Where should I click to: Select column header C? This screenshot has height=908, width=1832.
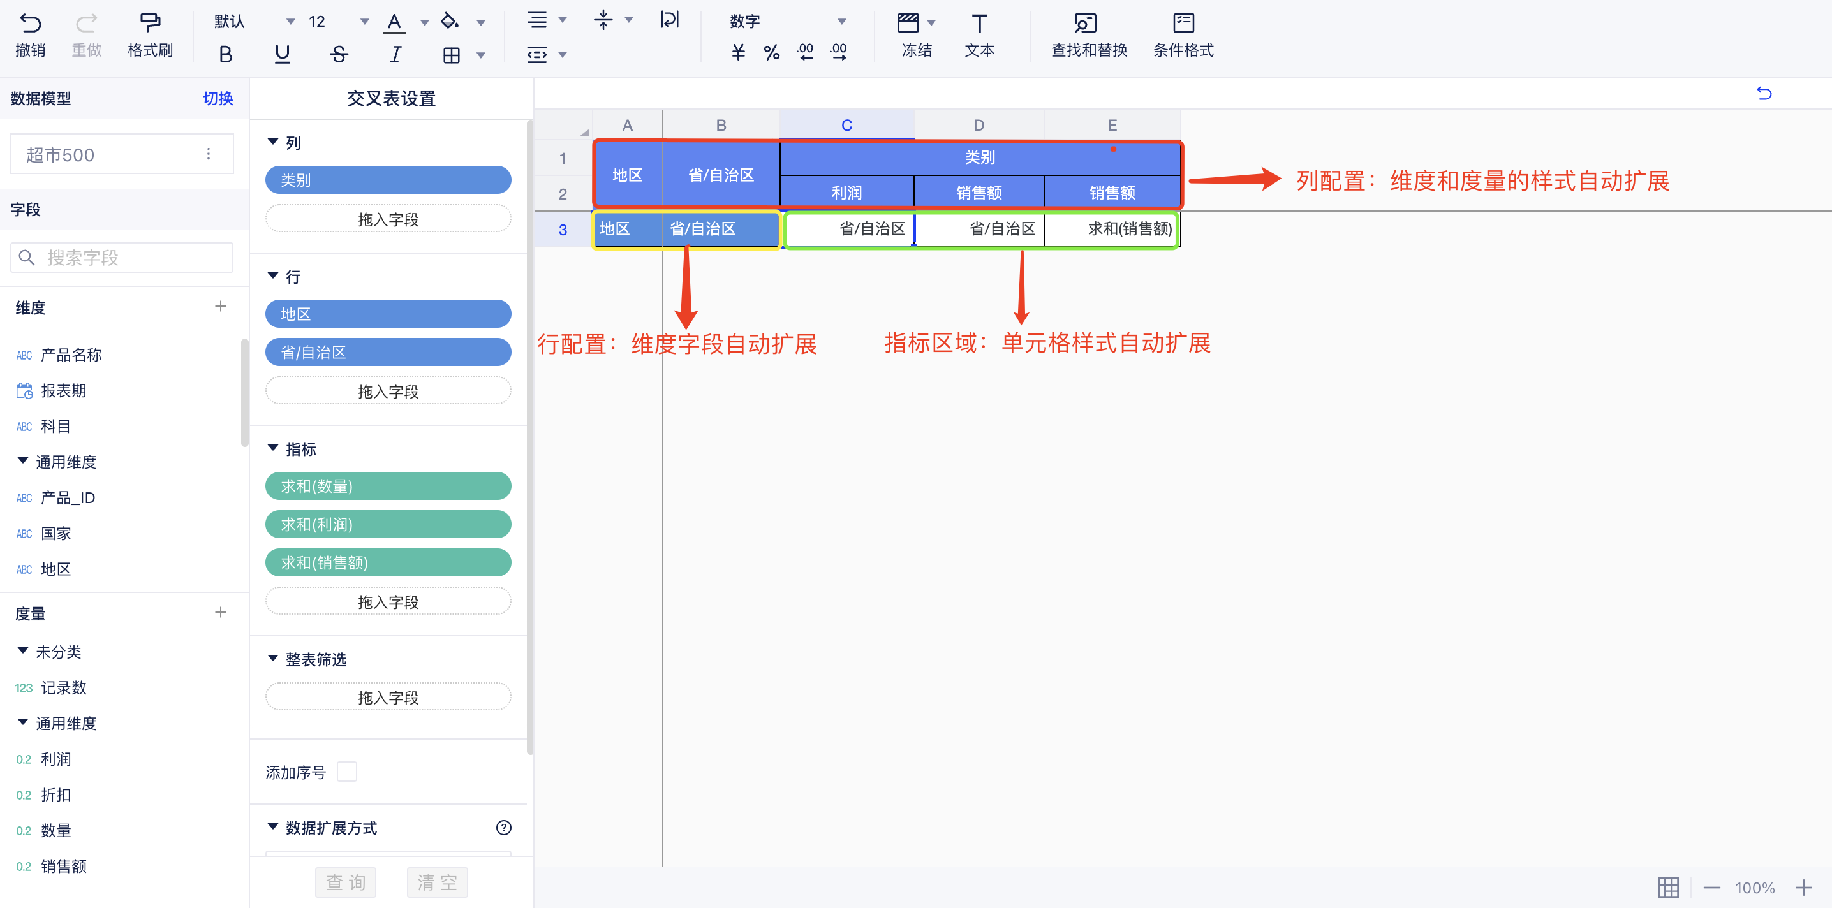[x=846, y=125]
